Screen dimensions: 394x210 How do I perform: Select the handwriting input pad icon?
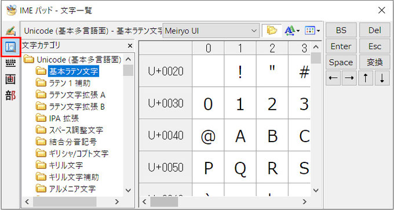(10, 31)
